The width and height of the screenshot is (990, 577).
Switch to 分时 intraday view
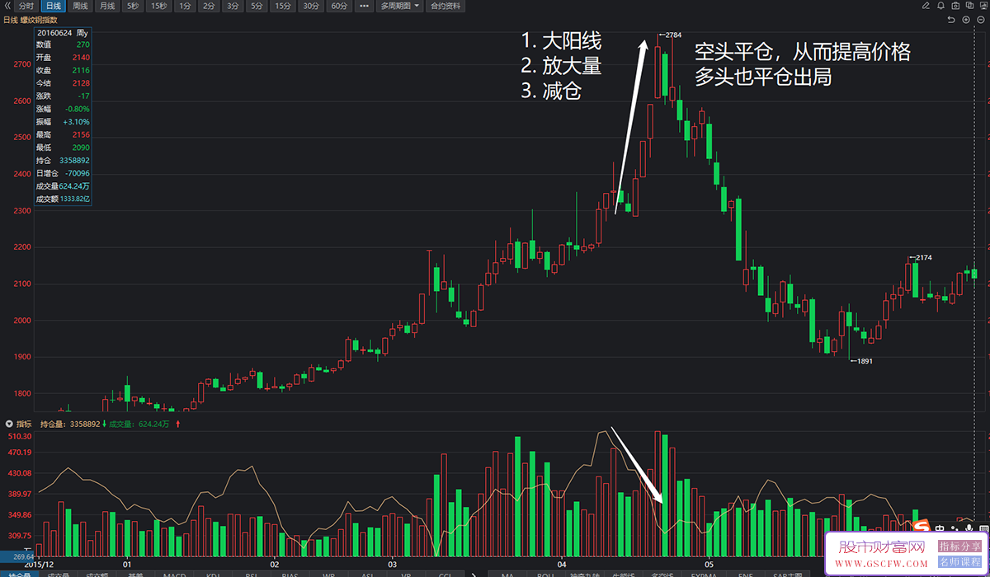tap(26, 6)
